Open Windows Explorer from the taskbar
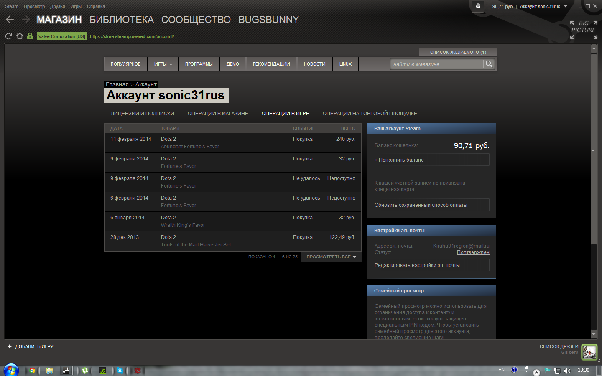Screen dimensions: 602x376 (x=50, y=371)
